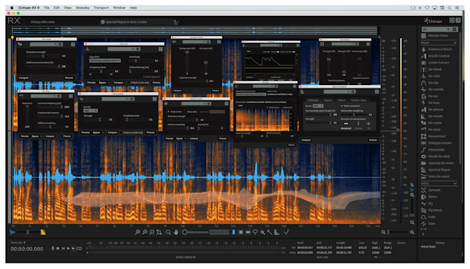Open the File menu
The width and height of the screenshot is (470, 269).
(x=46, y=8)
